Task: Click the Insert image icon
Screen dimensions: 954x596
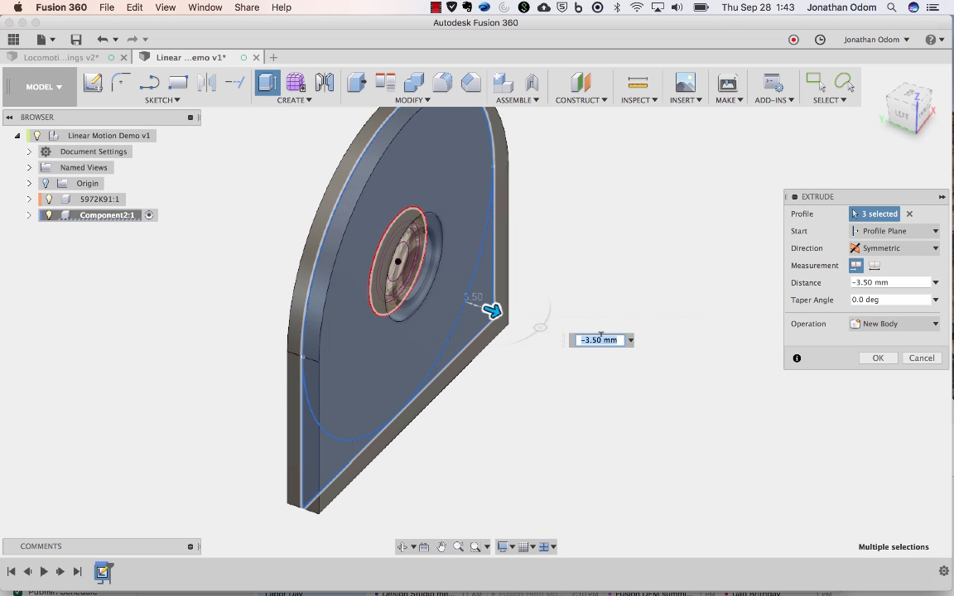Action: pos(685,82)
